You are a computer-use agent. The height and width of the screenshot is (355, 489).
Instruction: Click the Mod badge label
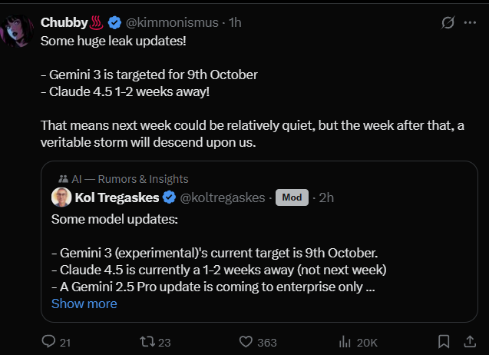click(291, 197)
